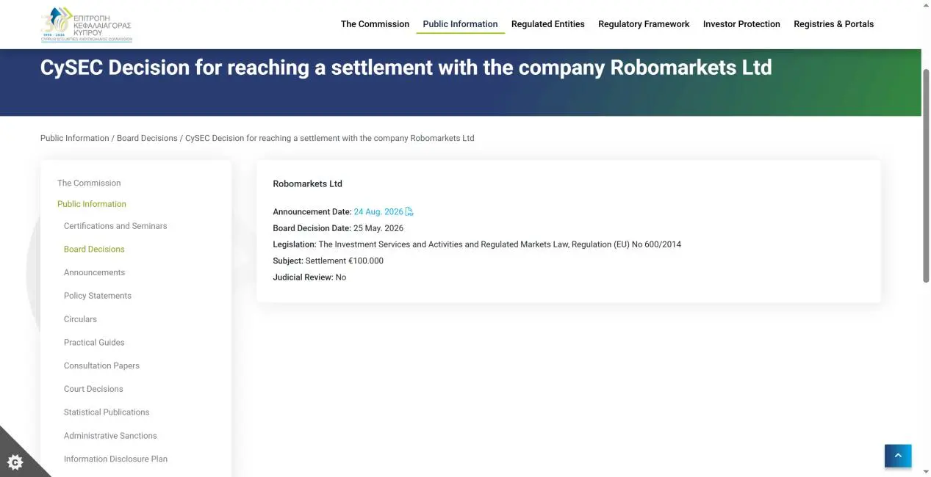Open Public Information top menu
Viewport: 931px width, 477px height.
click(460, 24)
